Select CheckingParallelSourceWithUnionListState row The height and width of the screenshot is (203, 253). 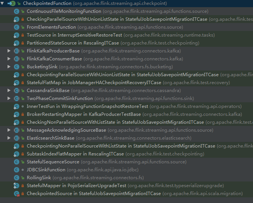pyautogui.click(x=126, y=19)
